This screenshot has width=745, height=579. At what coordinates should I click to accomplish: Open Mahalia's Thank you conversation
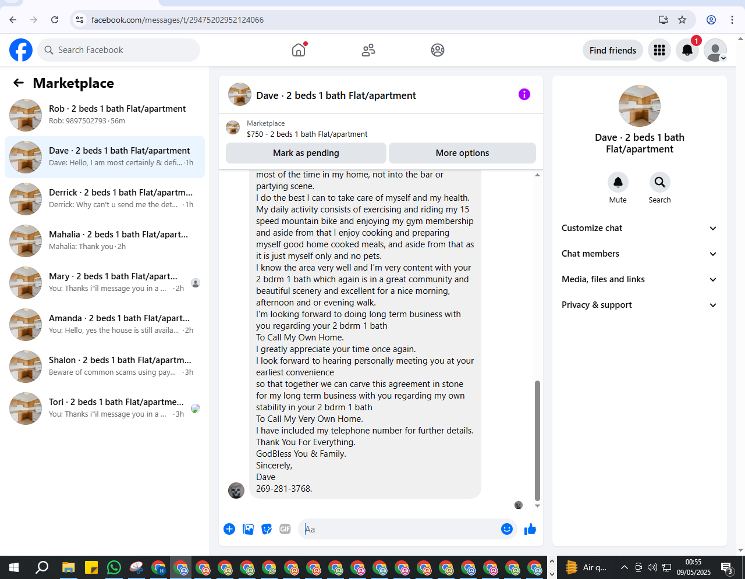click(x=105, y=241)
